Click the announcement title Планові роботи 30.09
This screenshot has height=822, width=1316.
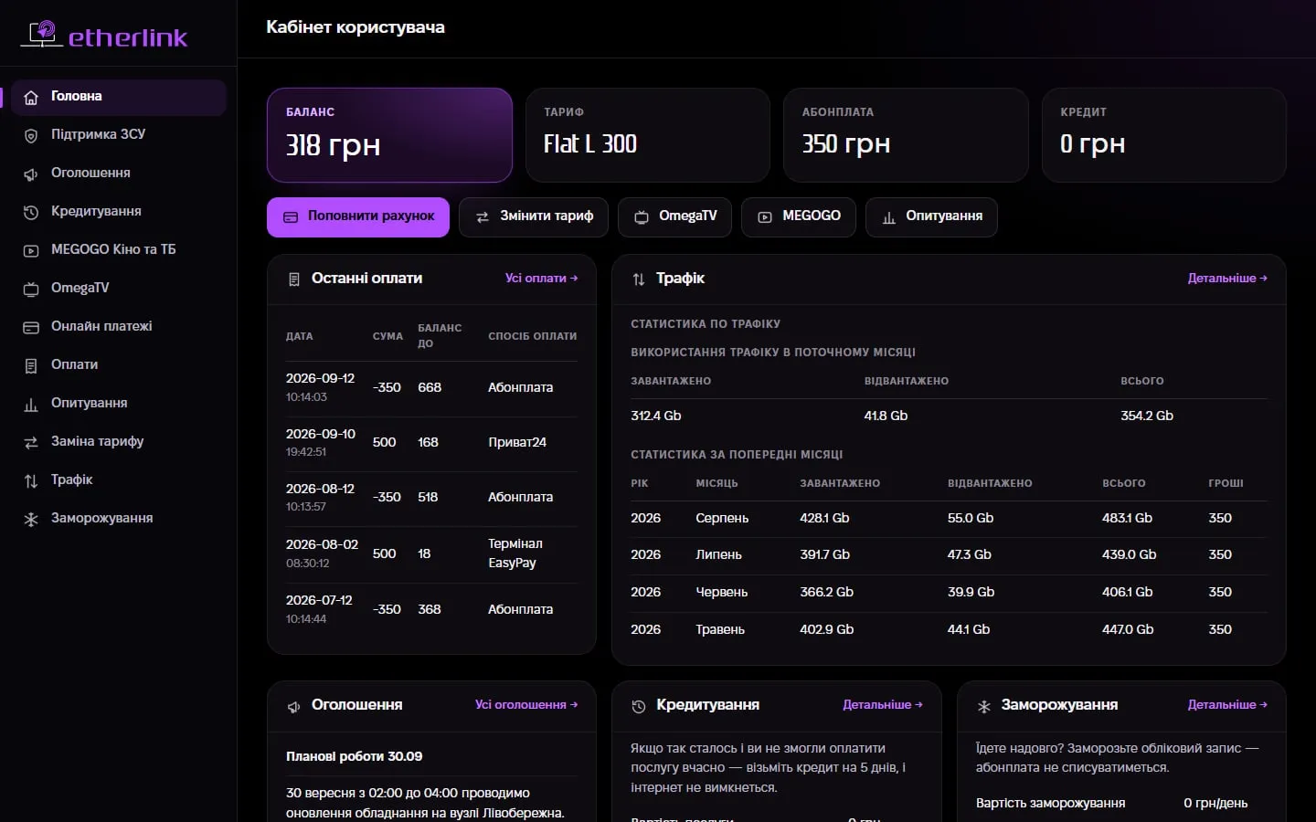pyautogui.click(x=355, y=757)
